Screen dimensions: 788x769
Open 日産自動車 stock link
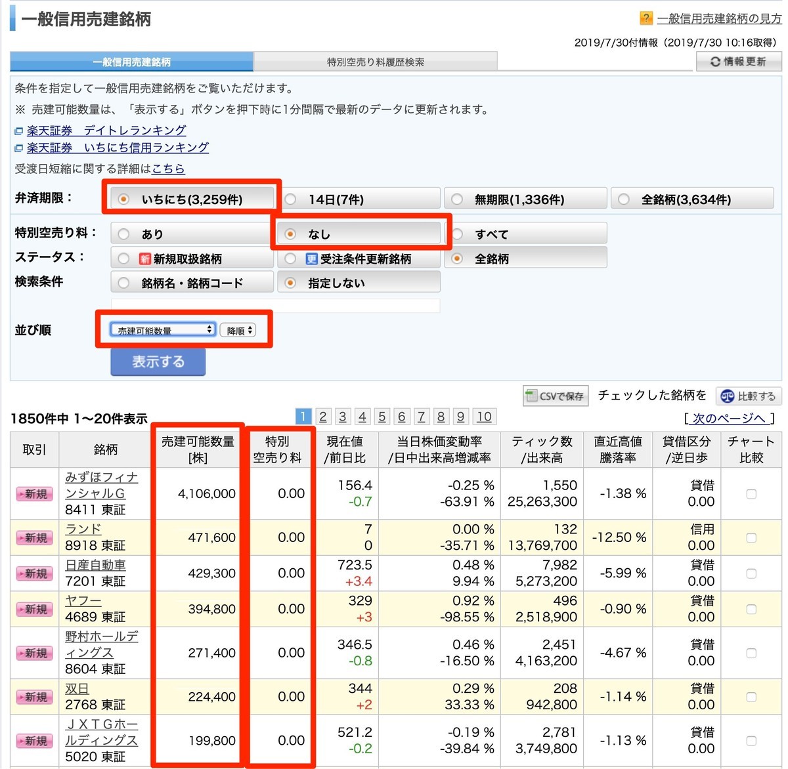click(x=95, y=565)
